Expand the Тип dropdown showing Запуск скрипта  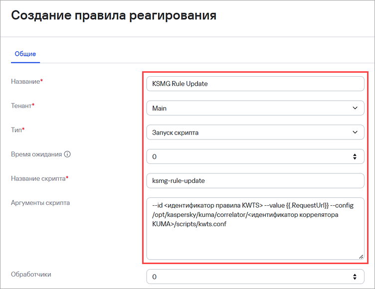coord(255,132)
